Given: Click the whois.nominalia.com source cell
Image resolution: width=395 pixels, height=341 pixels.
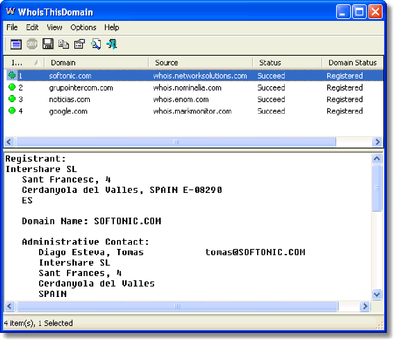Looking at the screenshot, I should (x=187, y=88).
